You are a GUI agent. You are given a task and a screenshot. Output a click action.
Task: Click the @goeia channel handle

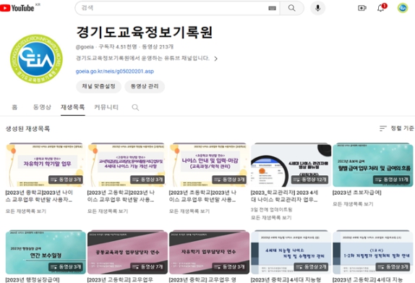pos(85,47)
